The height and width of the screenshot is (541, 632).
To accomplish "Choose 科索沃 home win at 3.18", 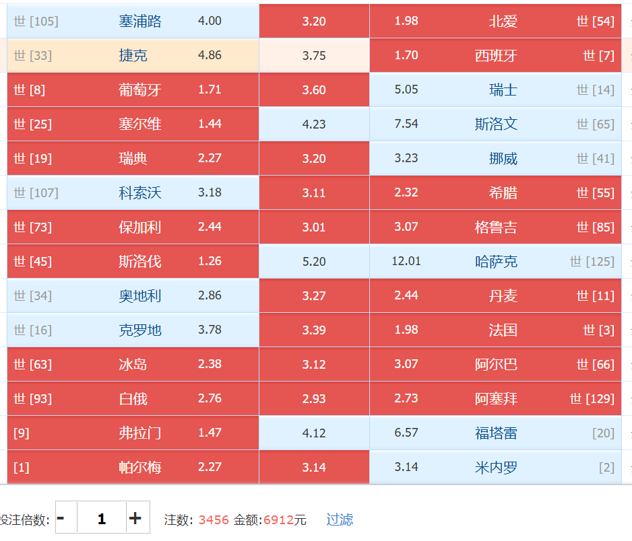I will (x=133, y=193).
